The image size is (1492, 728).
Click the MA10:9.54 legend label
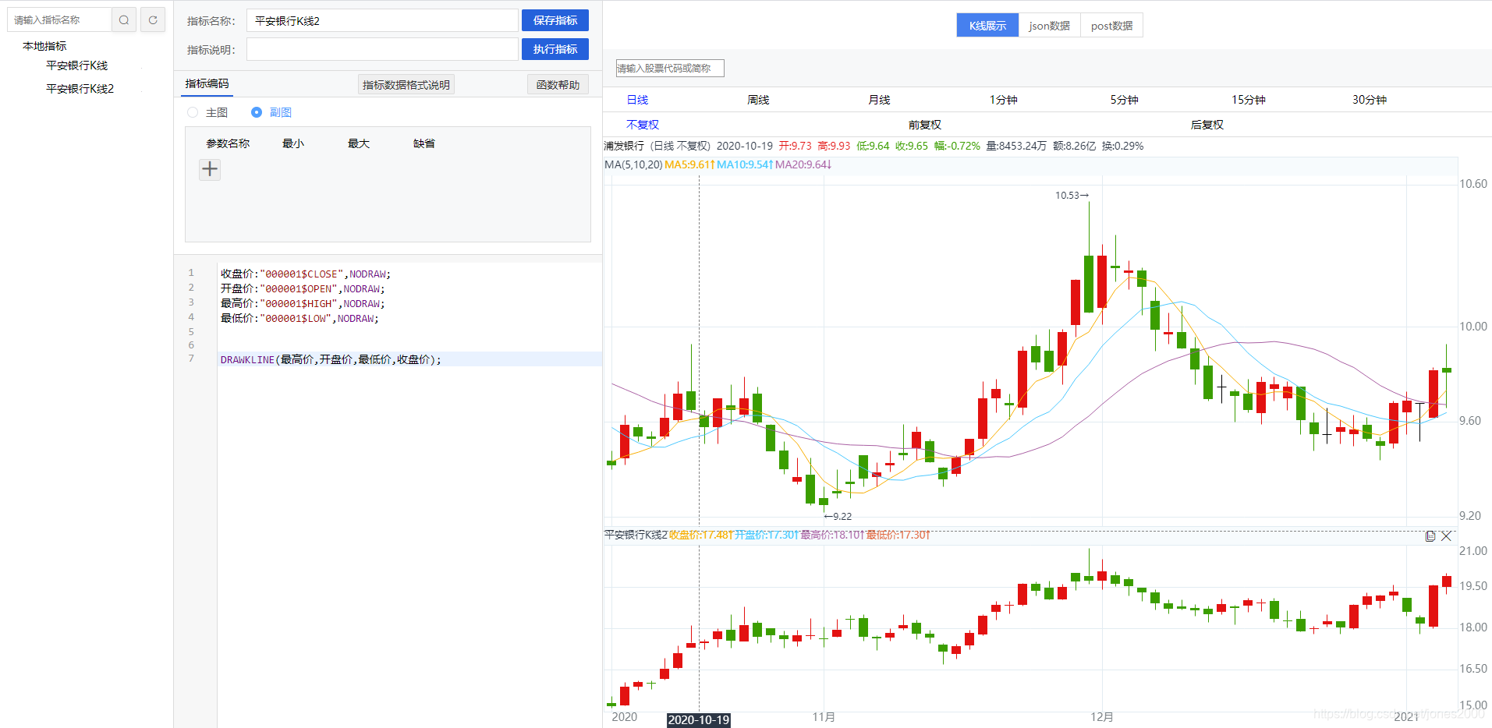point(745,164)
